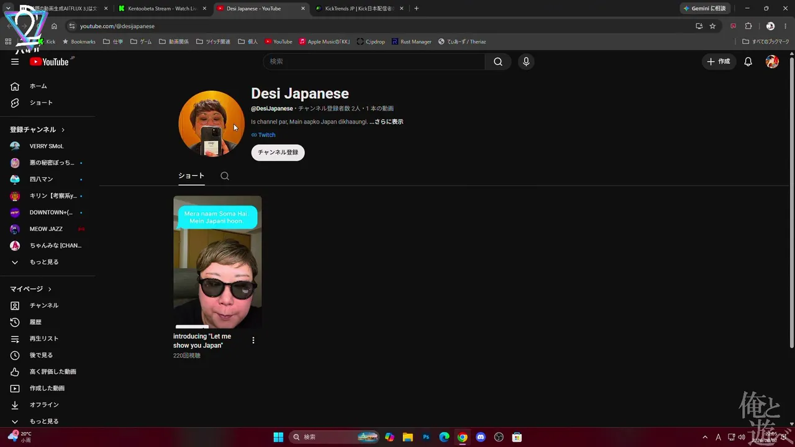The height and width of the screenshot is (447, 795).
Task: Select the ショート channel tab
Action: 191,176
